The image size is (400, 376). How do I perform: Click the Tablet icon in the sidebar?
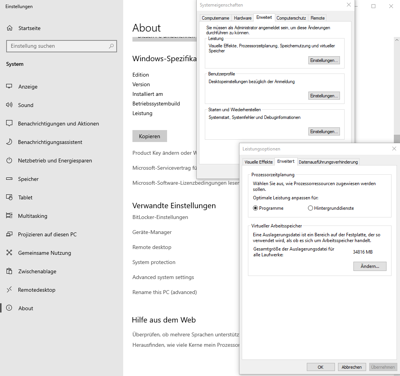click(9, 197)
